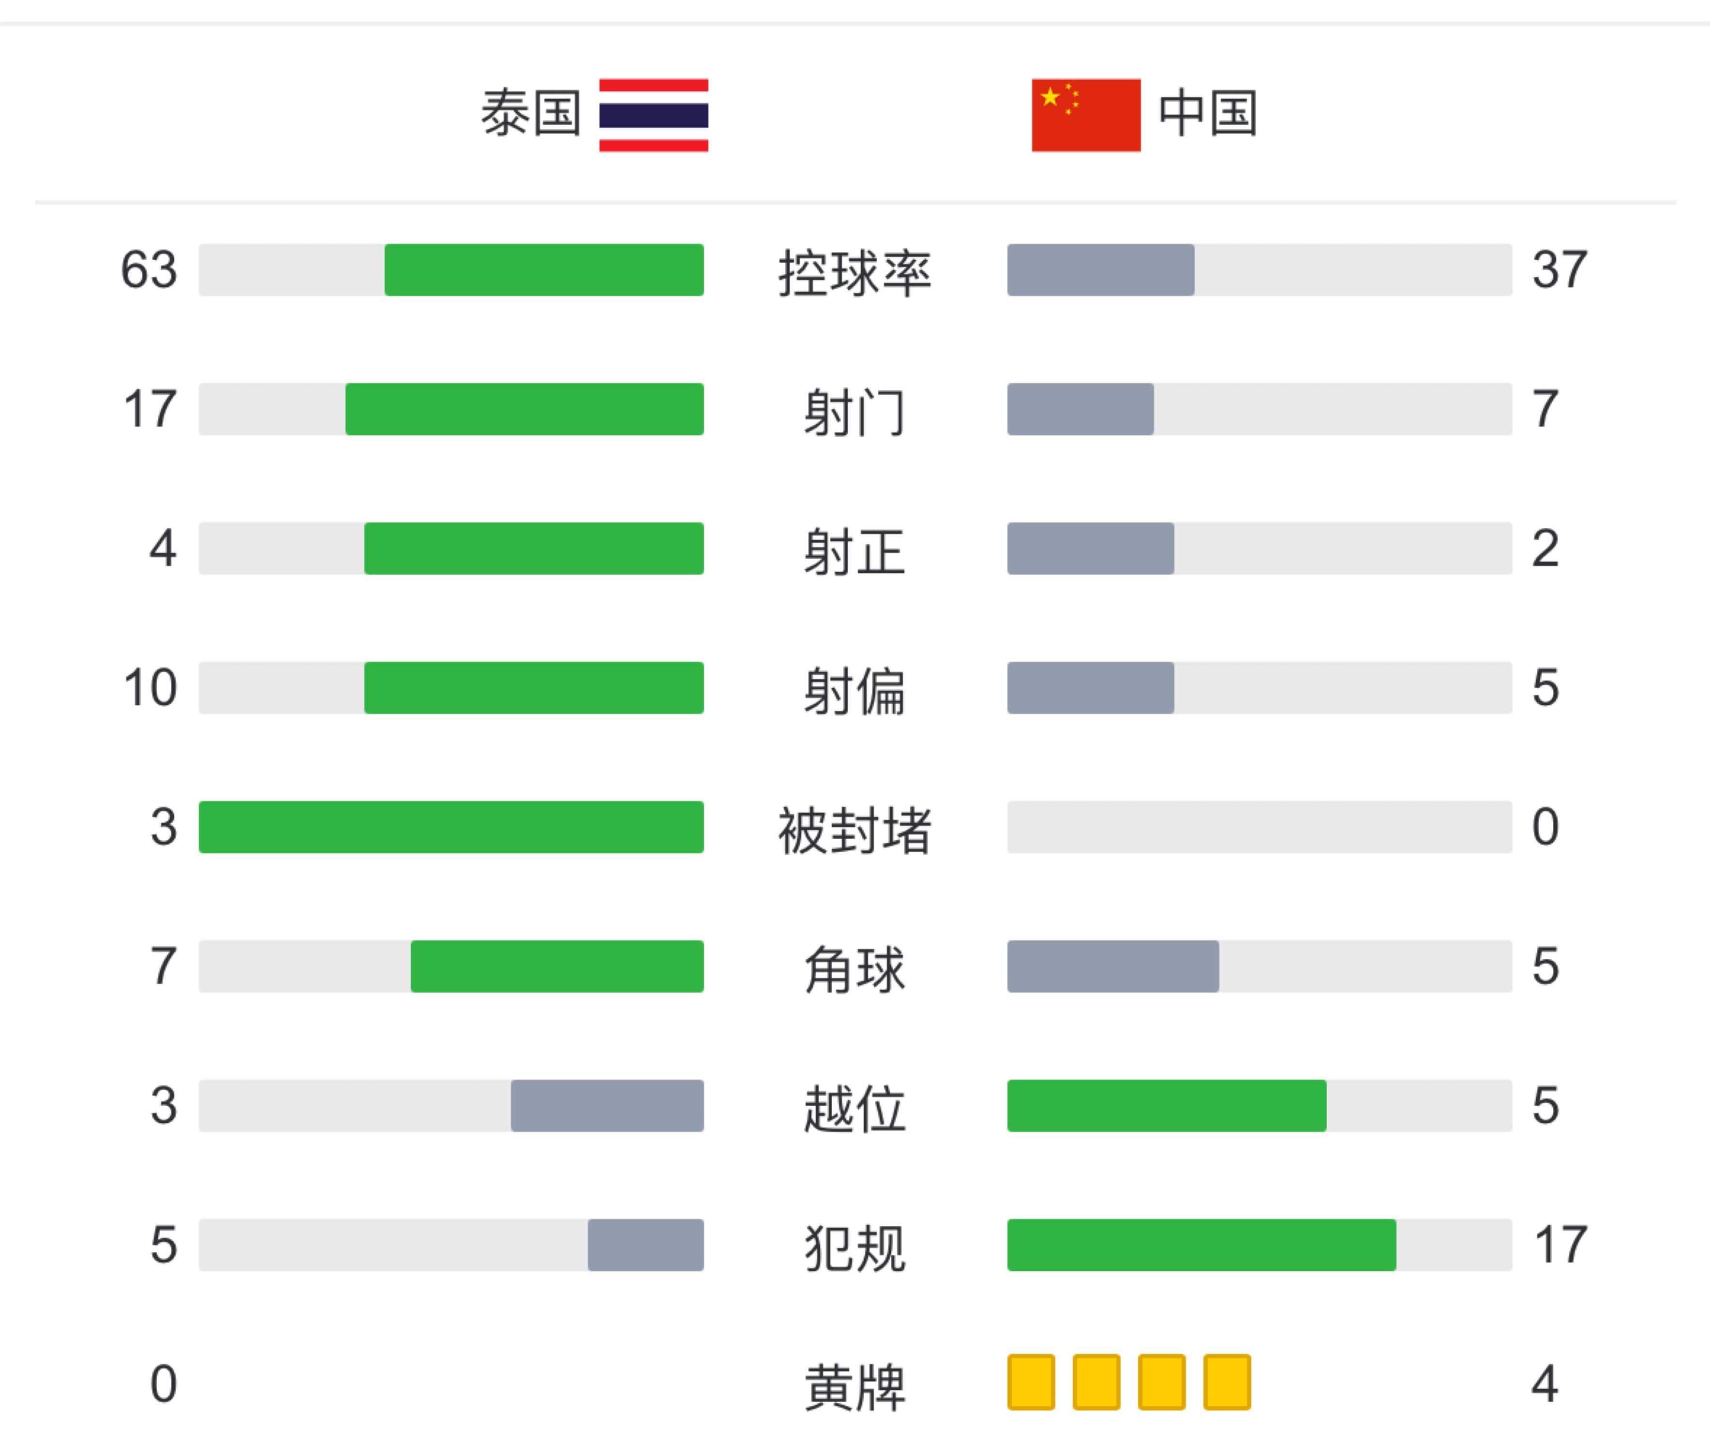Click China's gray possession bar
The image size is (1710, 1441).
pyautogui.click(x=1100, y=269)
